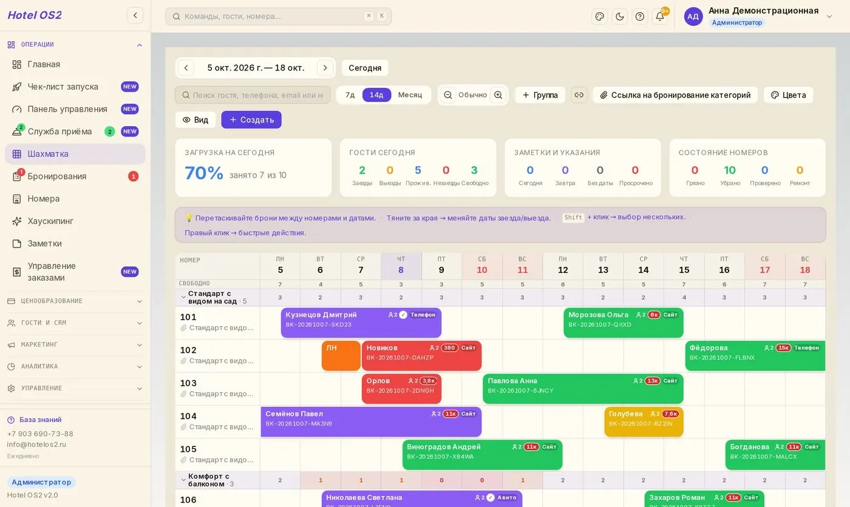Select the 7д view range
850x507 pixels.
click(x=350, y=95)
